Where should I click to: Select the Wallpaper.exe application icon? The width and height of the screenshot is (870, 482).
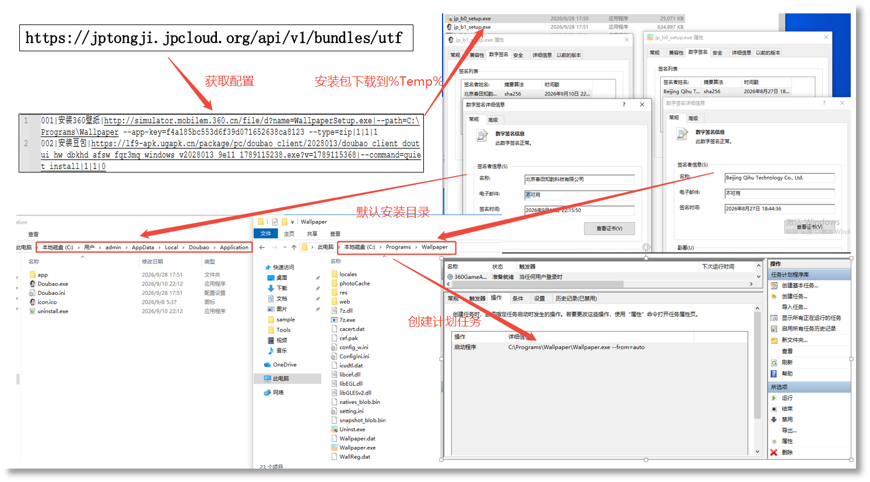(335, 448)
